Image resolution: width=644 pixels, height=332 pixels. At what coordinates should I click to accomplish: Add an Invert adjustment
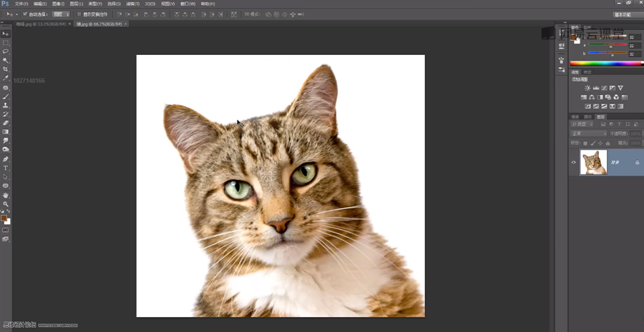click(587, 106)
